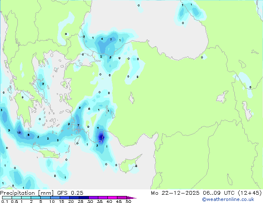Select the 30–35 mm violet legend swatch
The width and height of the screenshot is (263, 203).
93,198
